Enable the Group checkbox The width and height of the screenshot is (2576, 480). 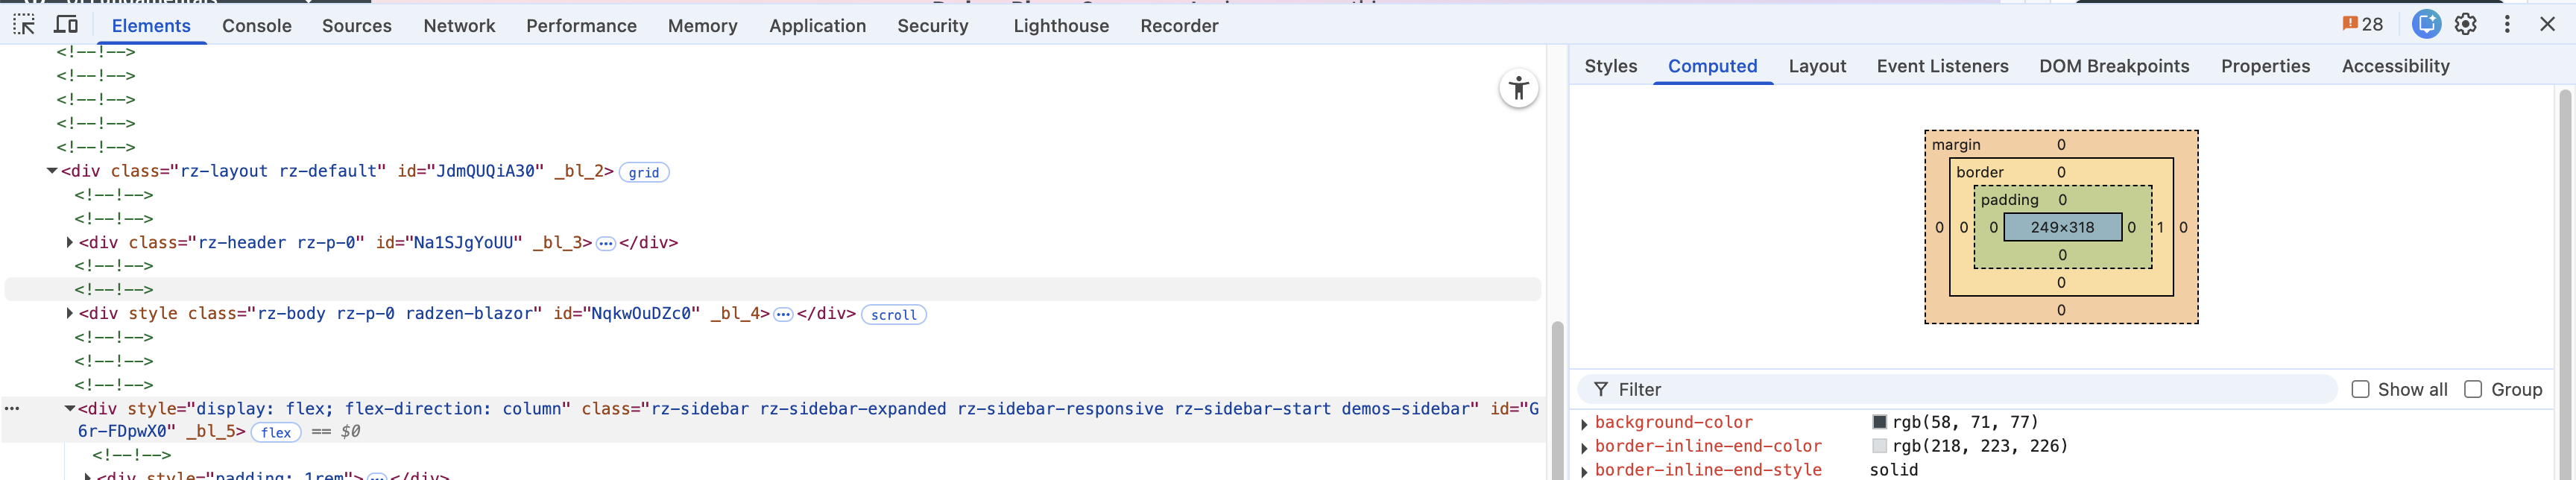tap(2473, 389)
